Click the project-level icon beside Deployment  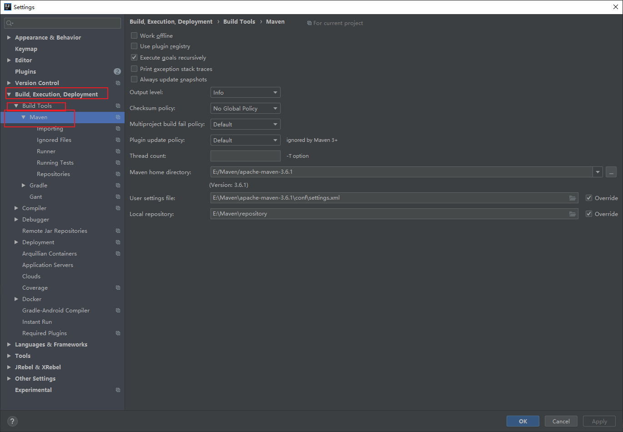pyautogui.click(x=118, y=242)
